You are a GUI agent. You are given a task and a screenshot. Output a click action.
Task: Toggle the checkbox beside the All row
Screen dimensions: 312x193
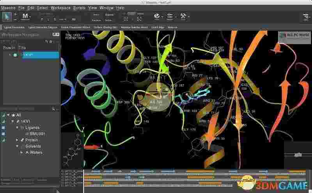[4, 115]
